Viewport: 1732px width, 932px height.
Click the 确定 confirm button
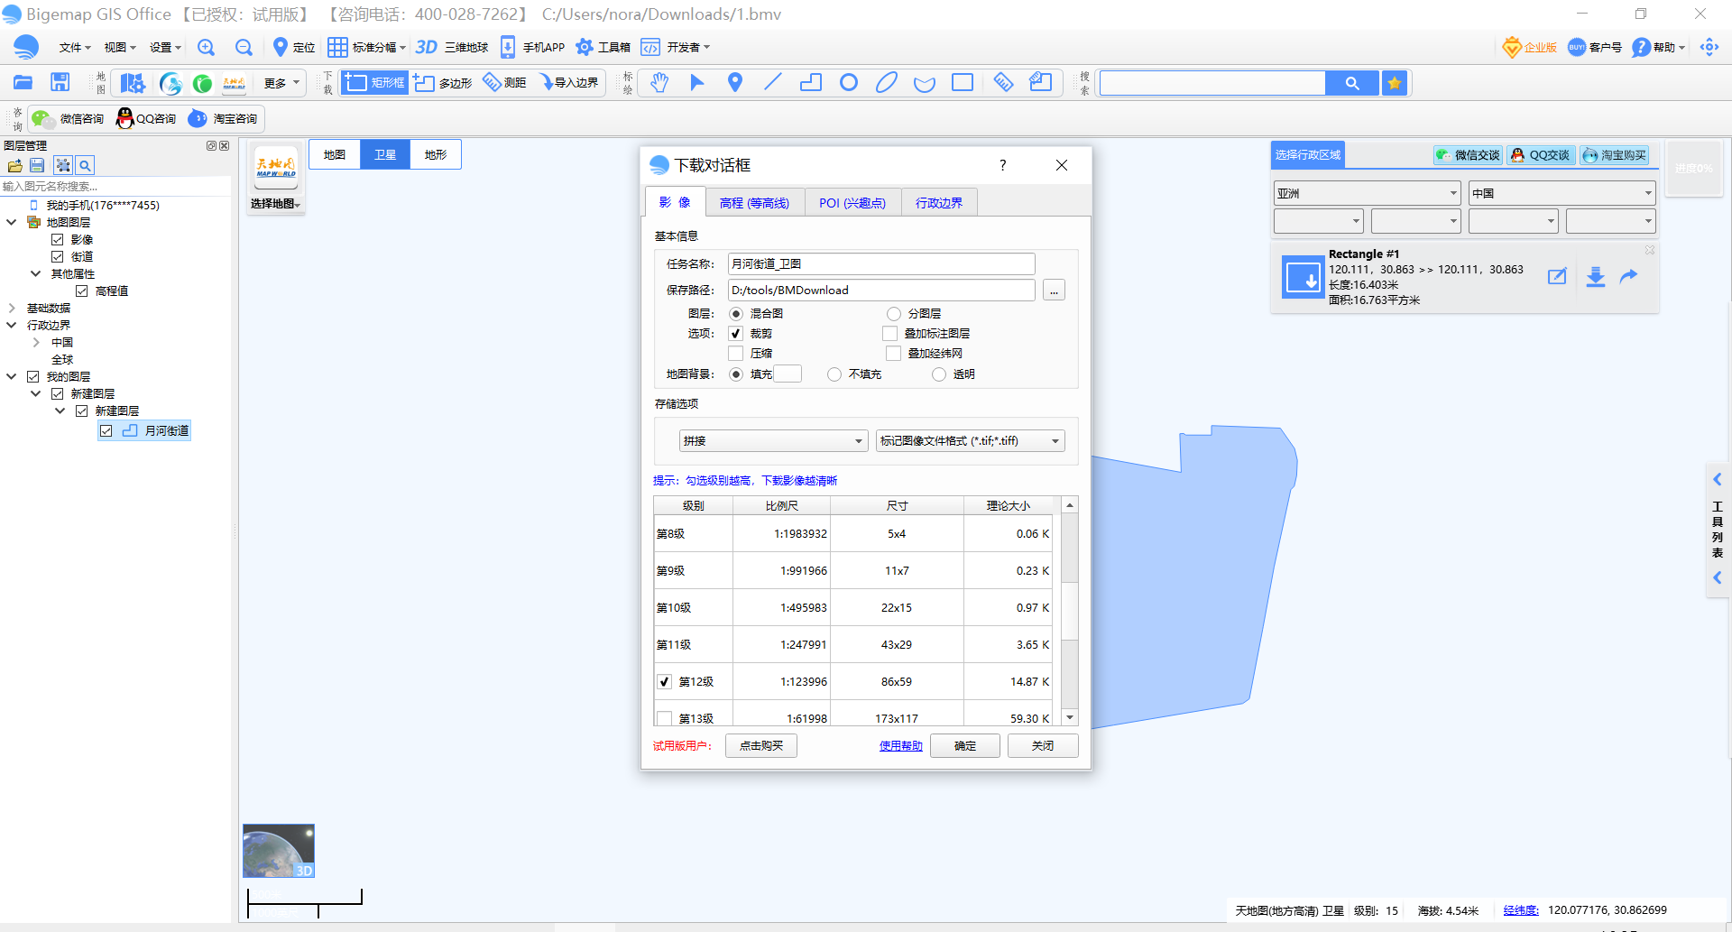964,746
